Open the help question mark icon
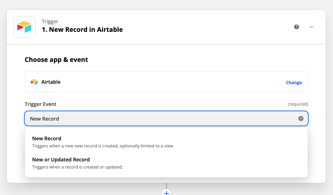This screenshot has width=333, height=195. point(297,27)
